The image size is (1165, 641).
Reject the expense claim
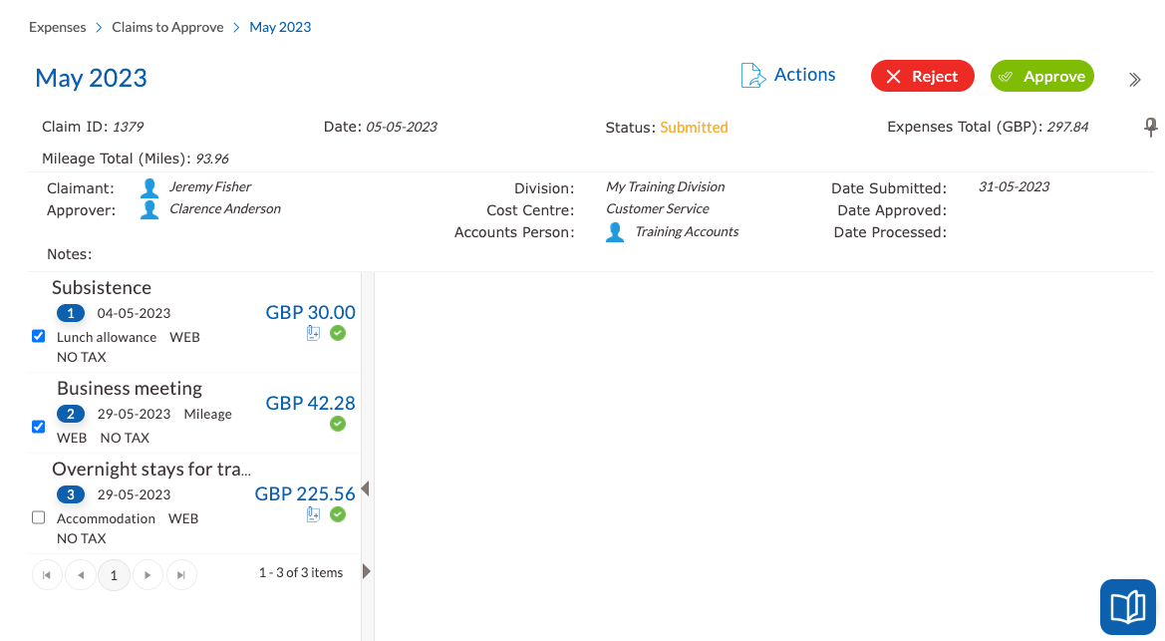point(922,76)
